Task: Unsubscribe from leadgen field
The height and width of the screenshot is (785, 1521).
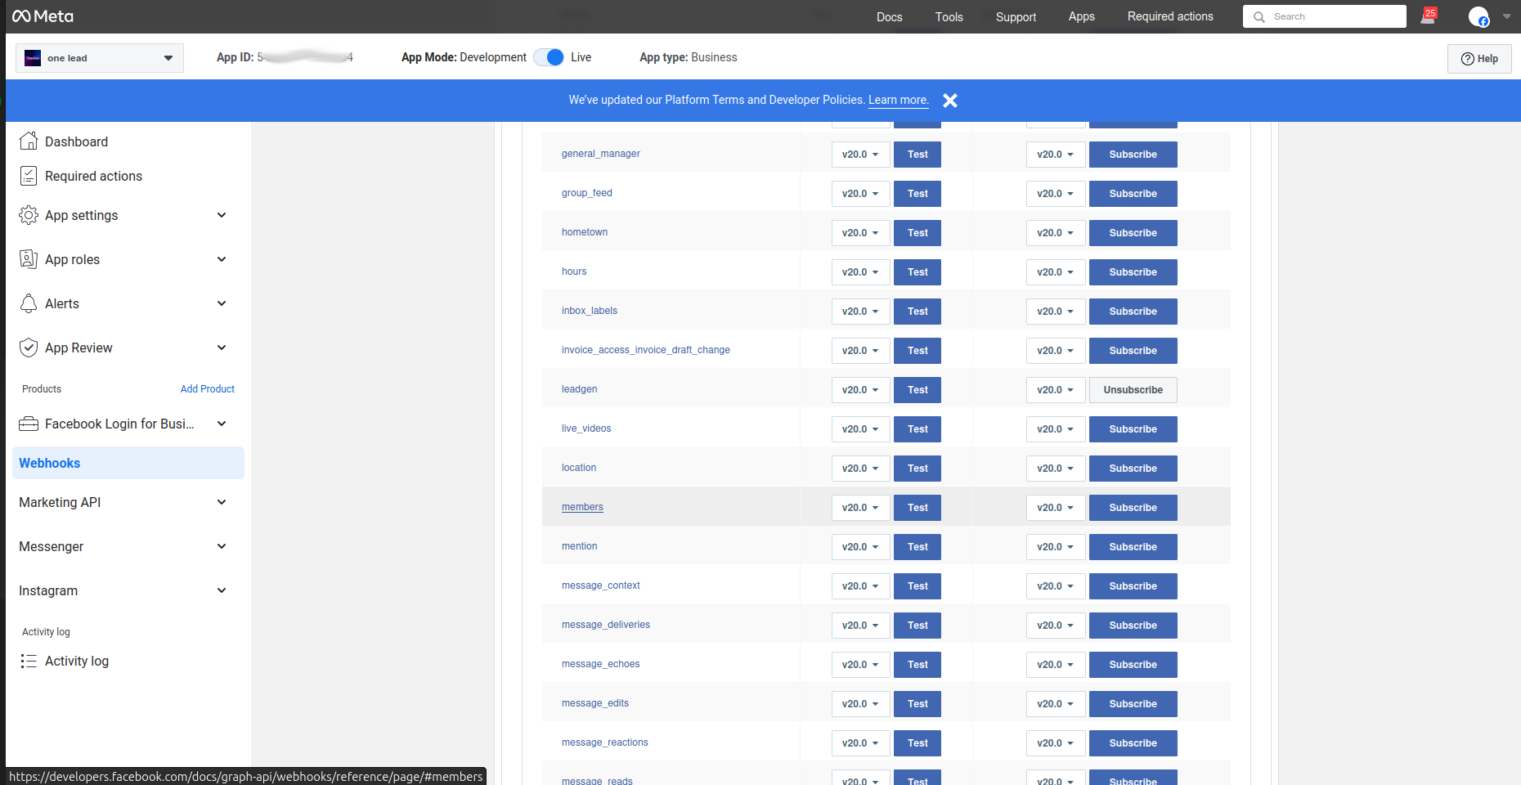Action: (x=1133, y=390)
